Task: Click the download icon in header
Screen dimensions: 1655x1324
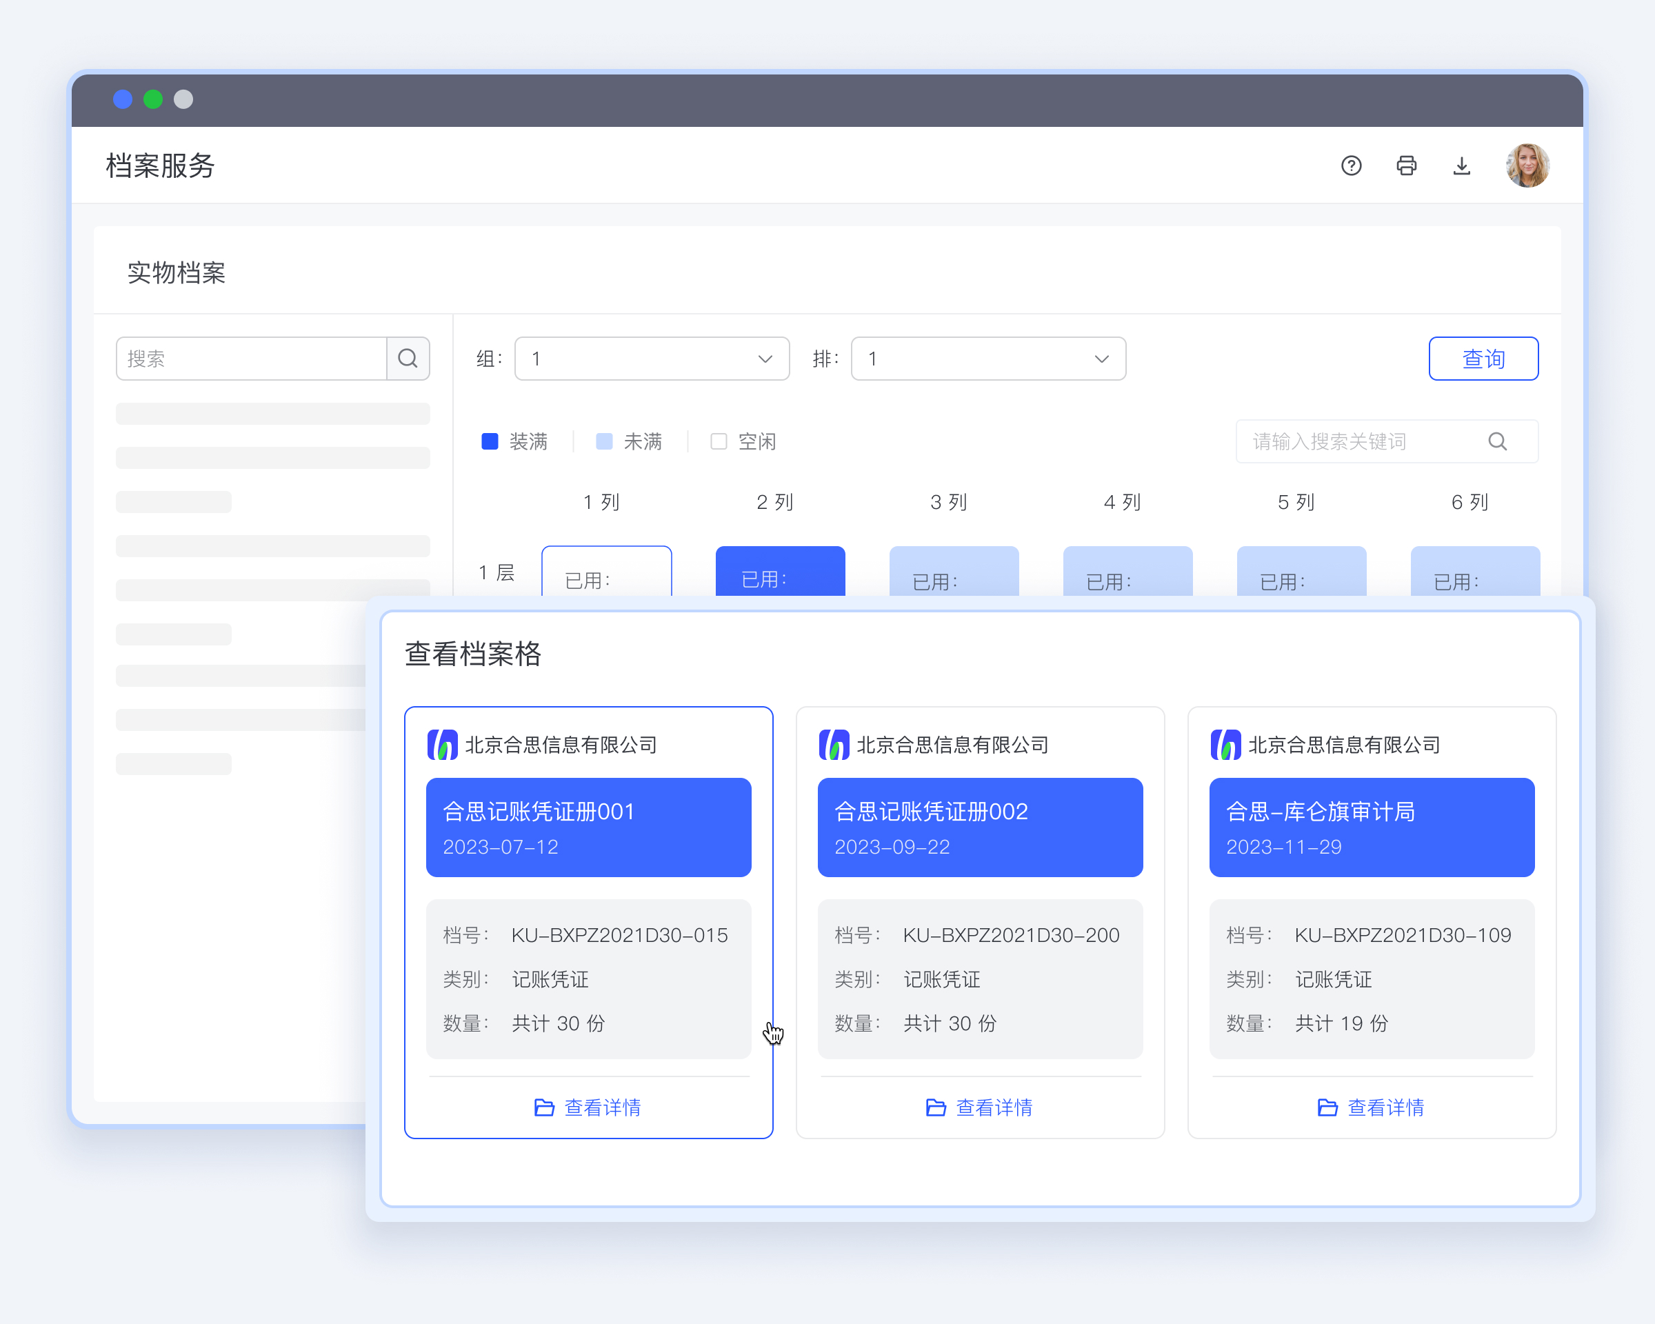Action: pyautogui.click(x=1461, y=165)
